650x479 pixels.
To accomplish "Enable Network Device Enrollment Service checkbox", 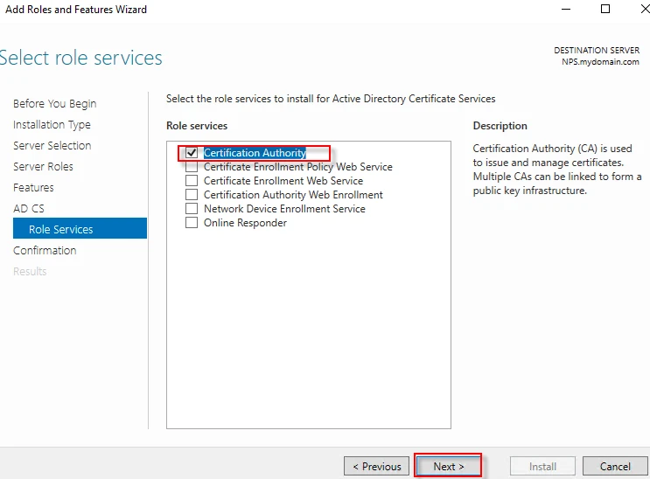I will (x=192, y=209).
